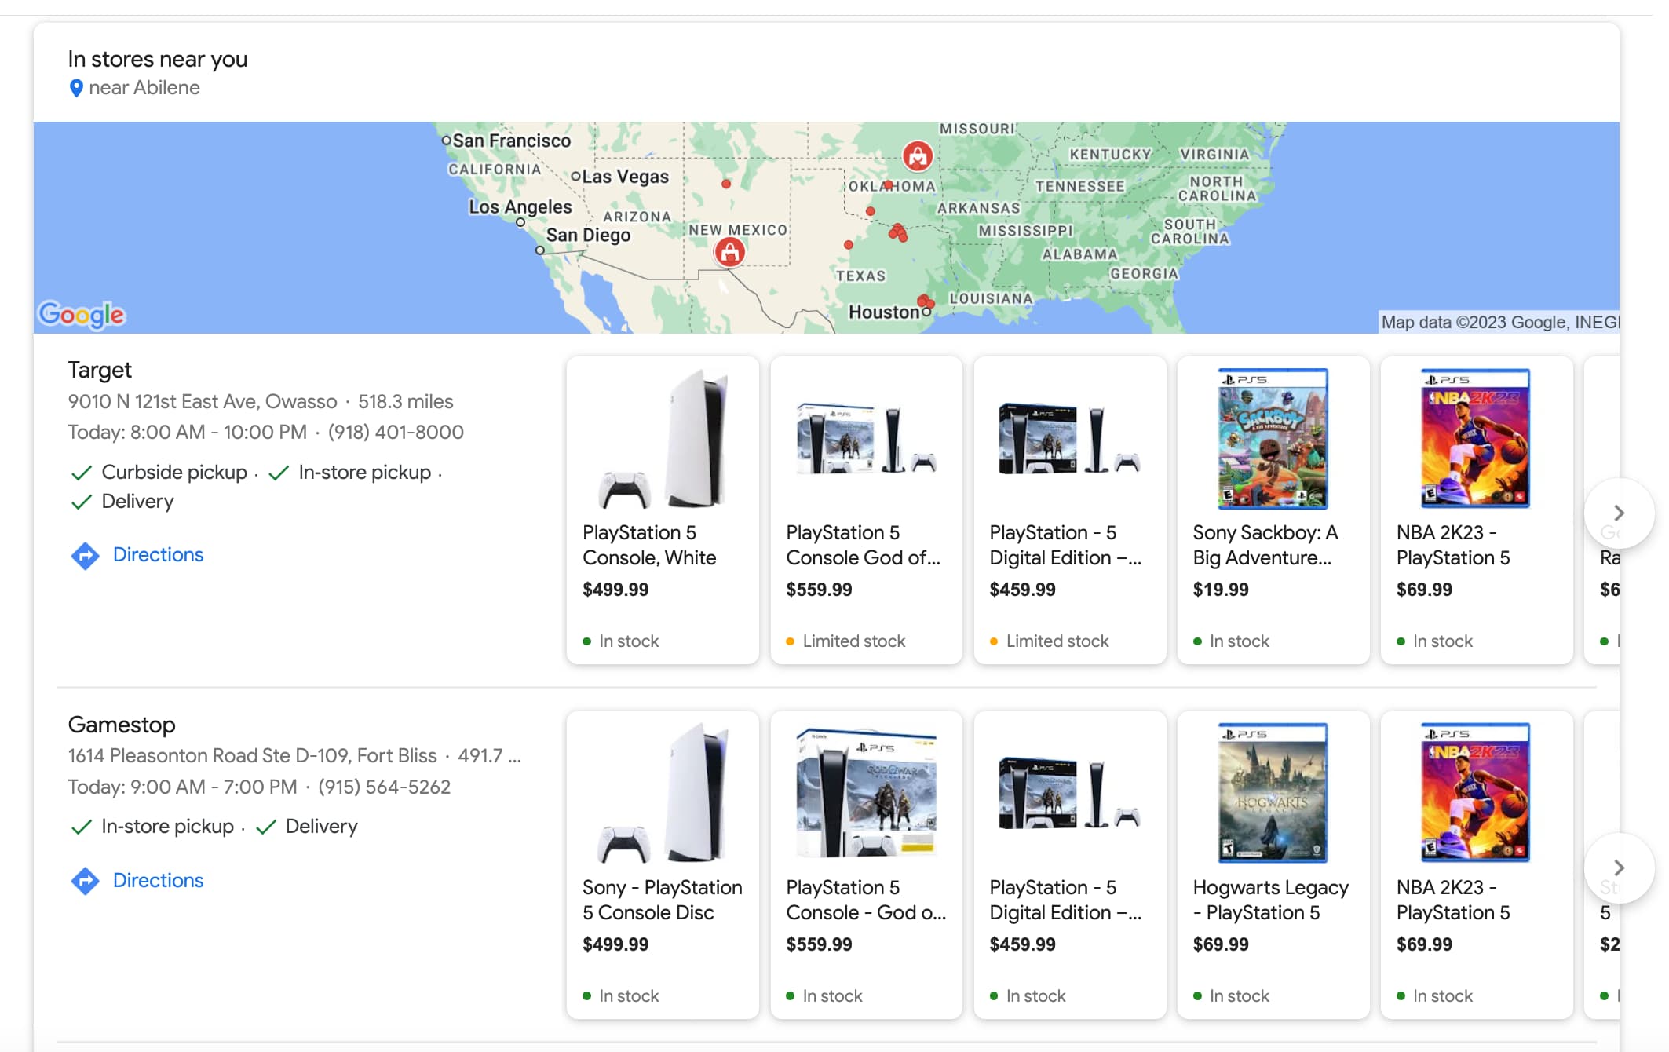The image size is (1669, 1052).
Task: Click the Limited stock label under $559.99 at Target
Action: click(x=853, y=641)
